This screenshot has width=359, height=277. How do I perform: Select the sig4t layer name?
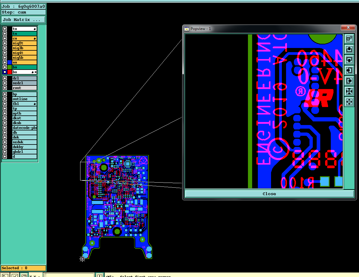point(25,53)
